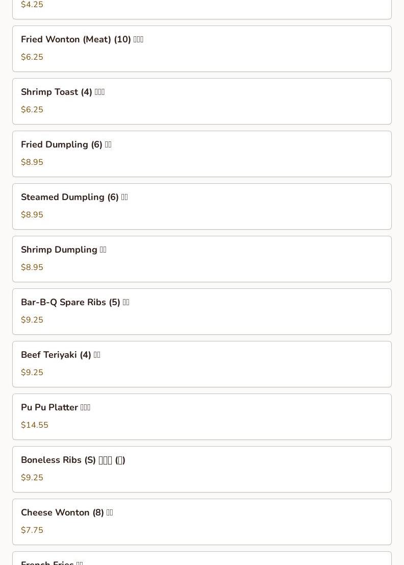This screenshot has height=565, width=404.
Task: Select the Steamed Dumpling (6) card
Action: click(201, 207)
